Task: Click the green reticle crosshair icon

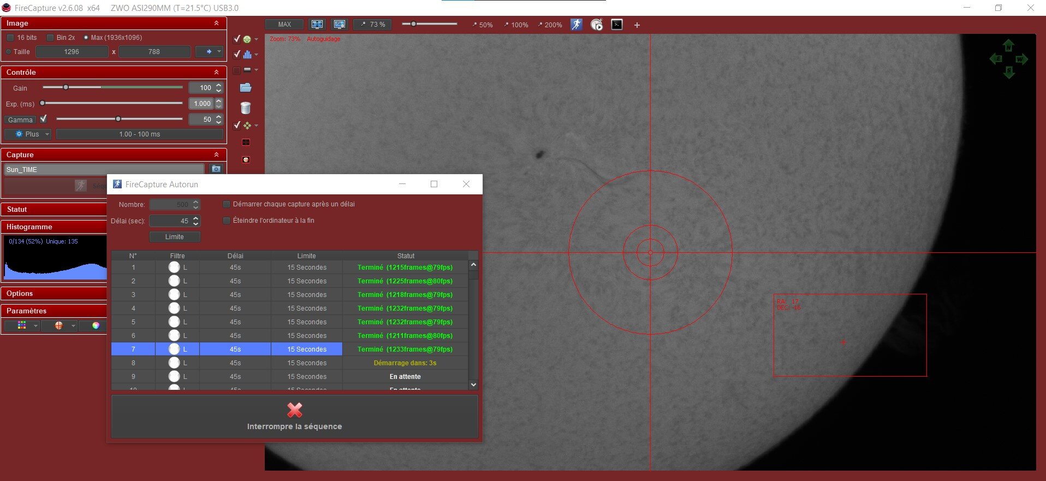Action: [x=247, y=39]
